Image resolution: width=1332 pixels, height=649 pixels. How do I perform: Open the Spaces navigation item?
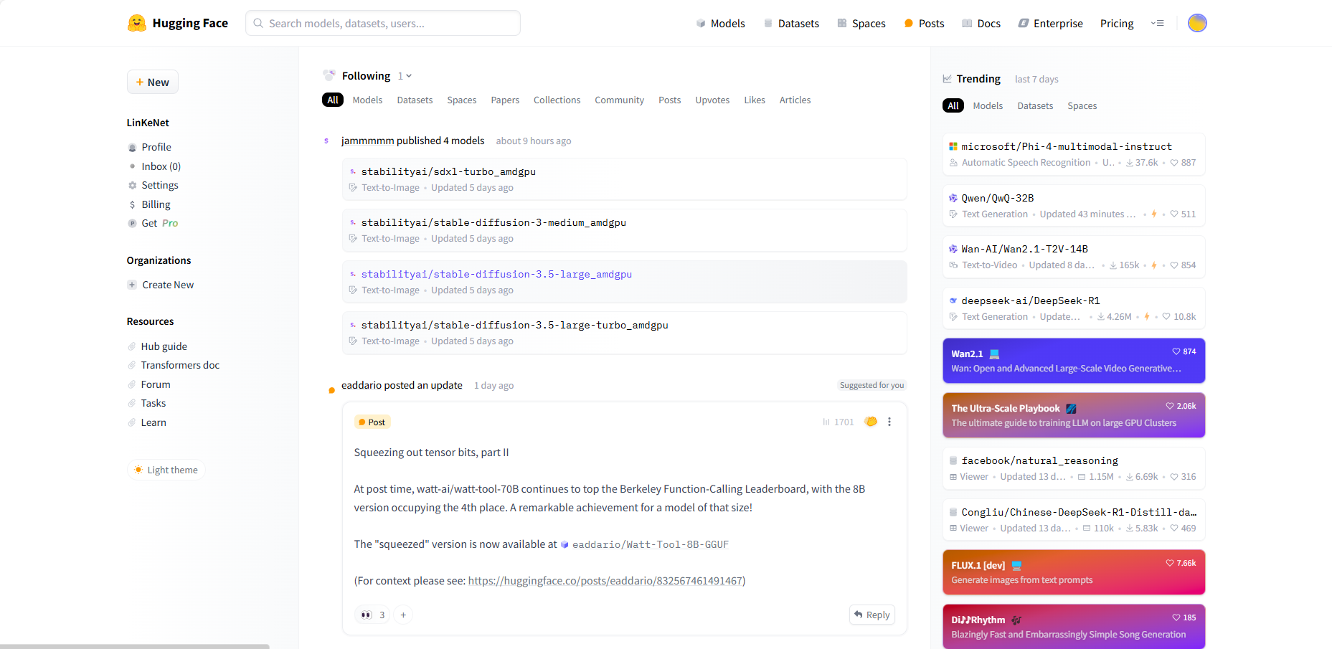[861, 23]
